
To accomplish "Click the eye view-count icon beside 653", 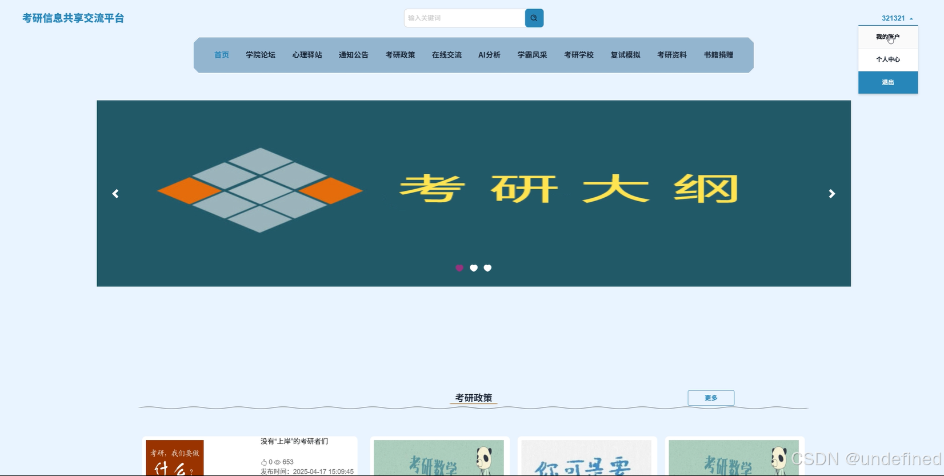I will pos(278,462).
